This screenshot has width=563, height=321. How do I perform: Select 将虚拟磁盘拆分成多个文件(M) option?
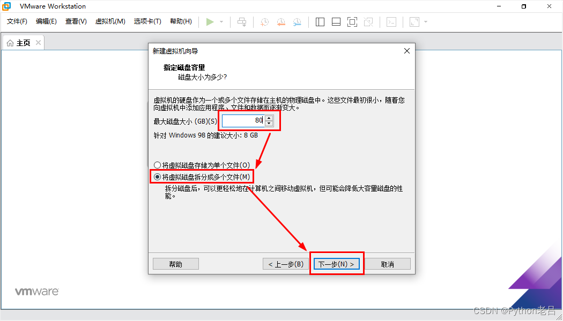click(x=202, y=177)
